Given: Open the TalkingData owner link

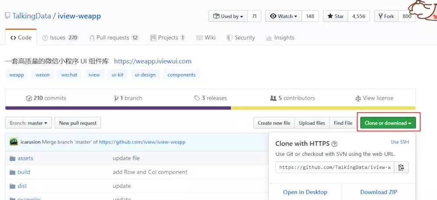Looking at the screenshot, I should 31,16.
